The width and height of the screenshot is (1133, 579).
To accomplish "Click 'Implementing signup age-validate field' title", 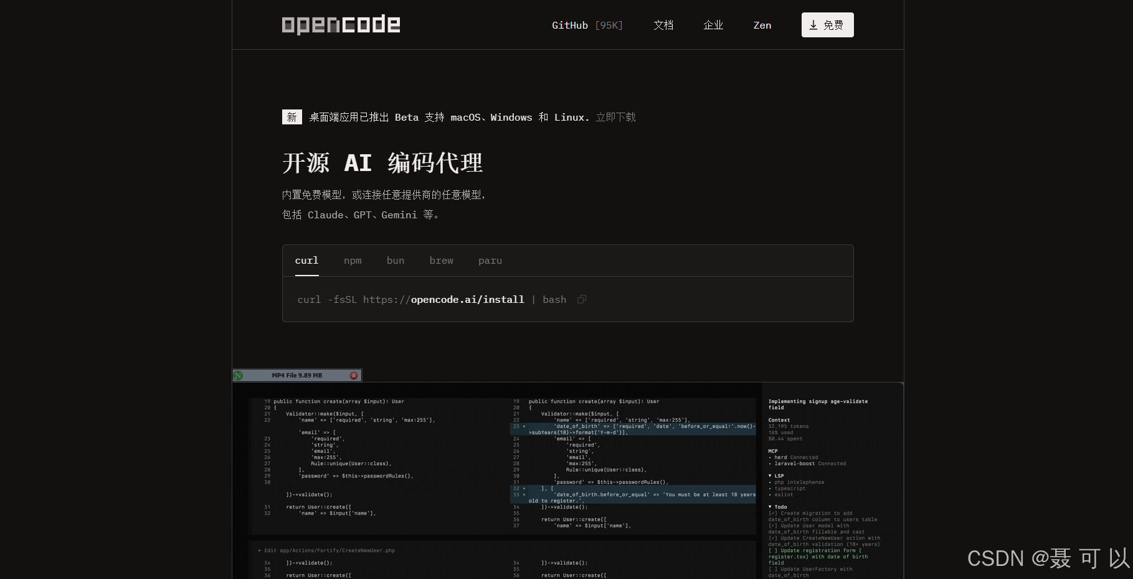I will click(818, 404).
